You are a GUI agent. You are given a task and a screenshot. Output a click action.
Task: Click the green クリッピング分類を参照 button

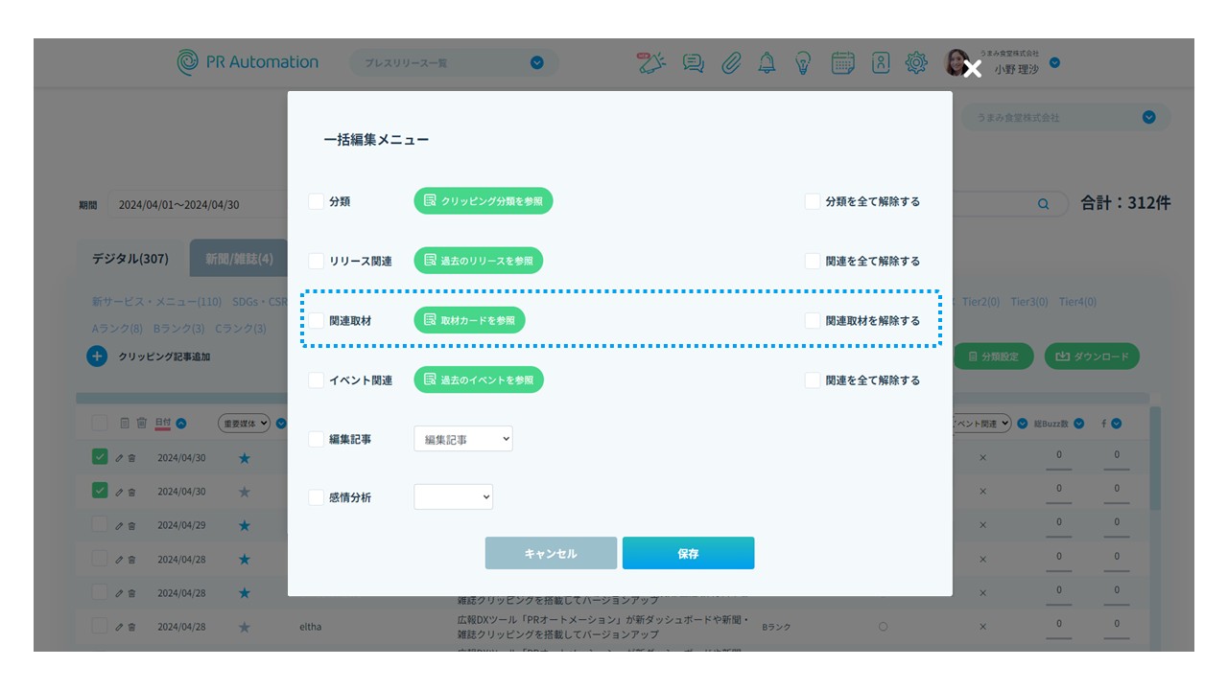pos(484,201)
